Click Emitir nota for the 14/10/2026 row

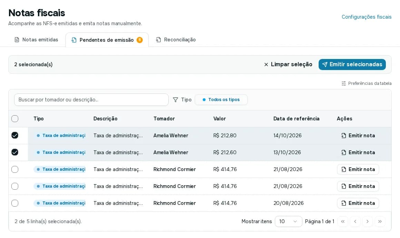click(358, 136)
